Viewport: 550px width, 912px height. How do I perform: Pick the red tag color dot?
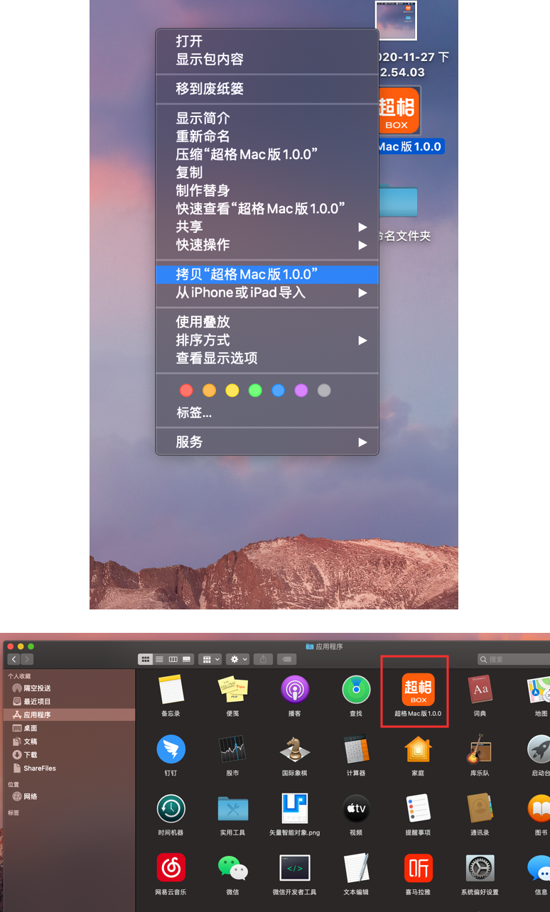[x=186, y=390]
